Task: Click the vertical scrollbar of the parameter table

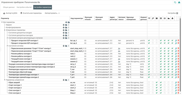Action: [180, 54]
